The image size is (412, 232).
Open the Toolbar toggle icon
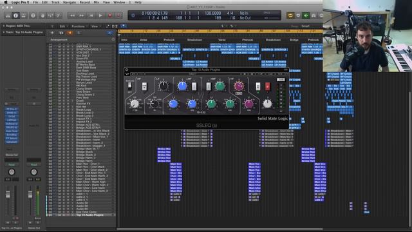(x=24, y=15)
